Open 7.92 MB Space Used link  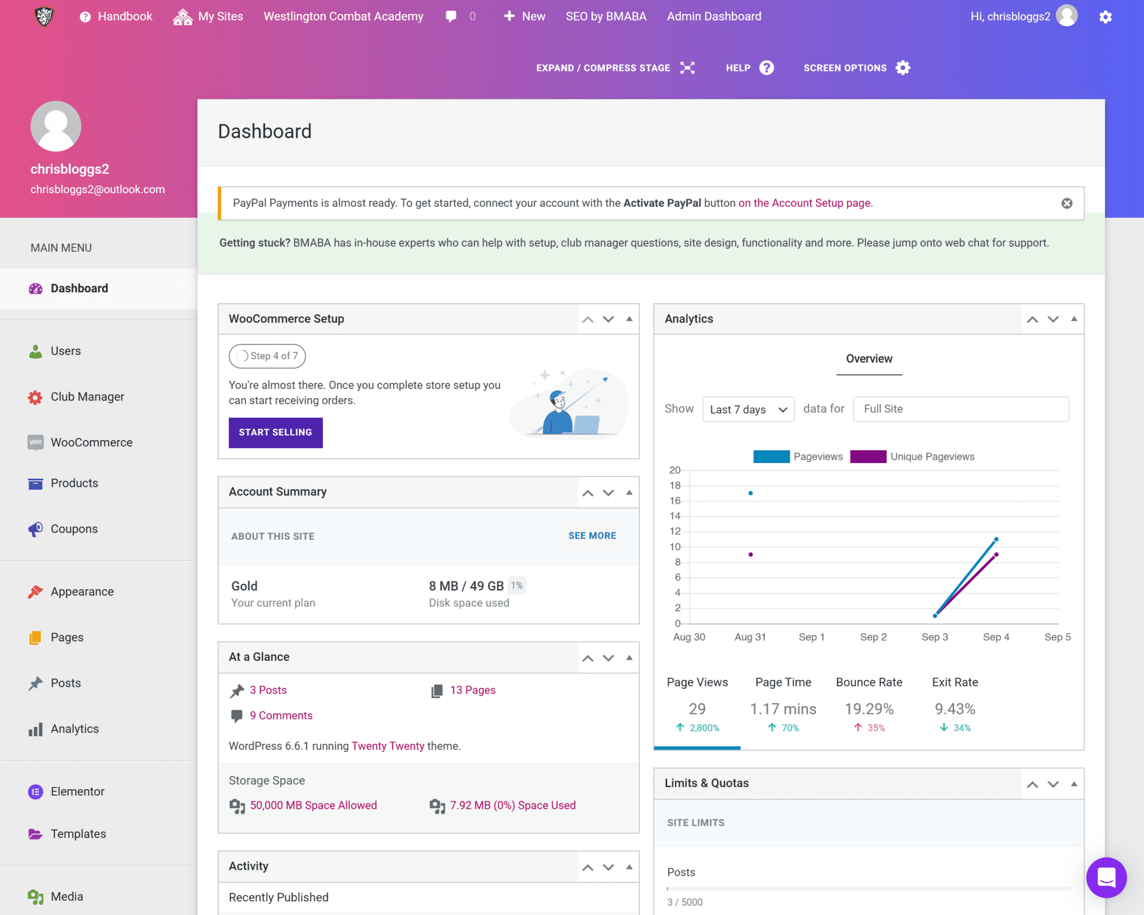tap(513, 806)
